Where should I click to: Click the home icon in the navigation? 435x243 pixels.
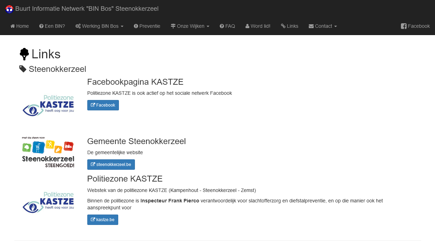(x=13, y=26)
